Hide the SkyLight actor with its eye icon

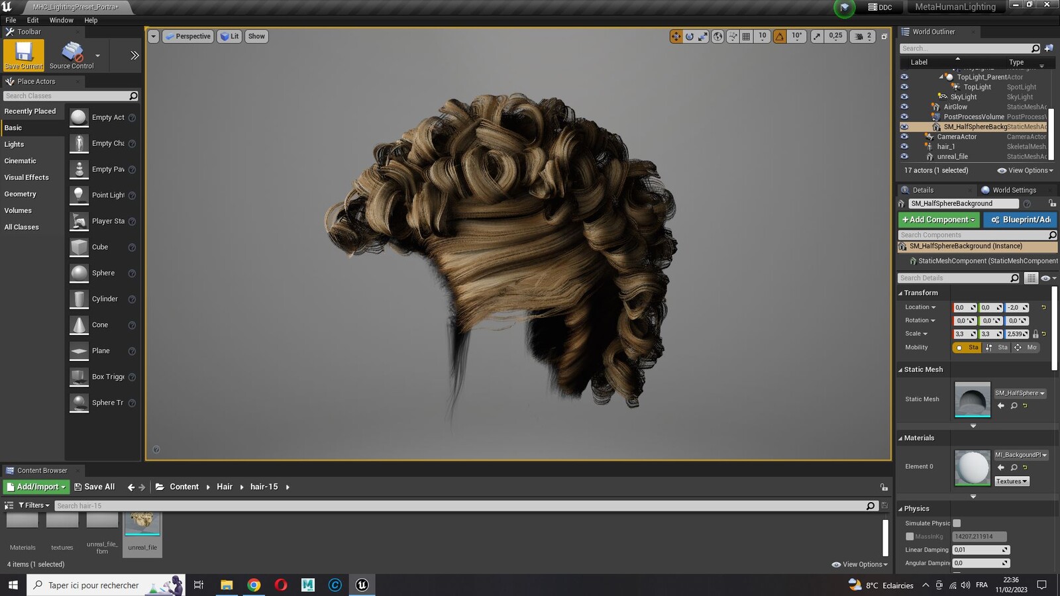tap(904, 97)
